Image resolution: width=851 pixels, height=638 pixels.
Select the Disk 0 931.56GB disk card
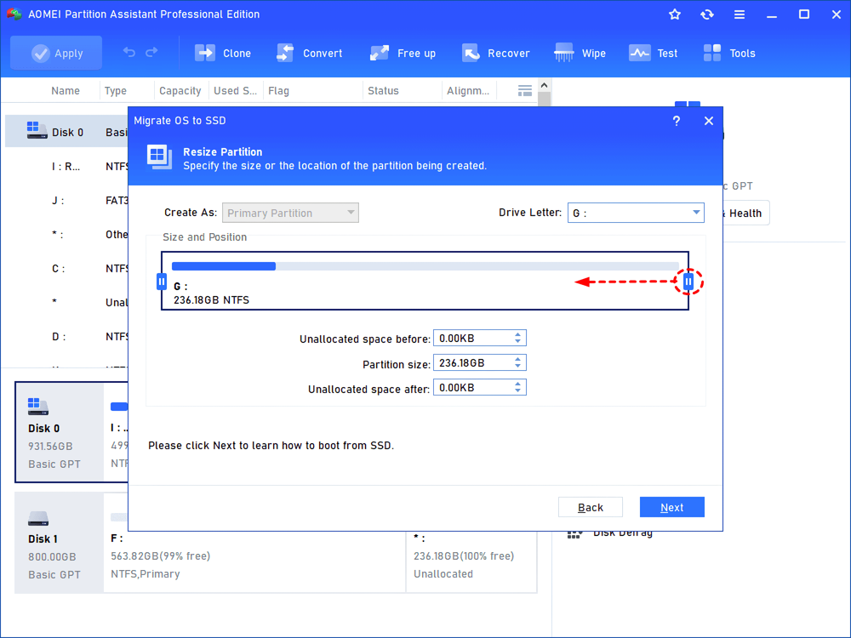pos(60,432)
